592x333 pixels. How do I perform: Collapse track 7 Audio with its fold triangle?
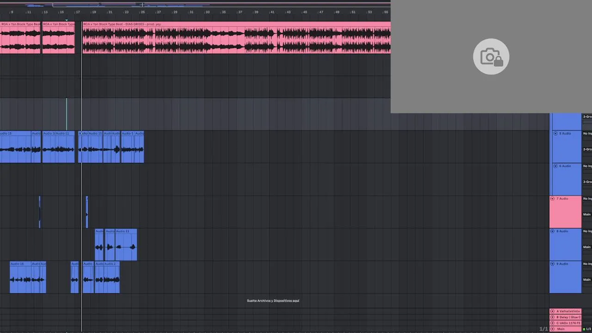552,198
